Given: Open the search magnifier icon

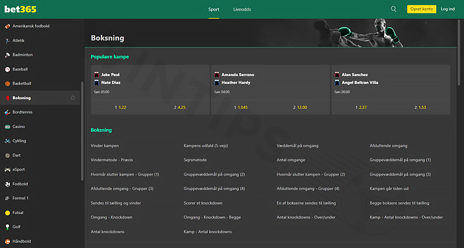Looking at the screenshot, I should 393,9.
